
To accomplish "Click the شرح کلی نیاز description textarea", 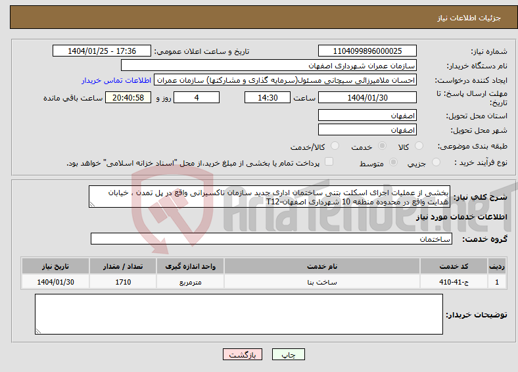I will coord(270,197).
